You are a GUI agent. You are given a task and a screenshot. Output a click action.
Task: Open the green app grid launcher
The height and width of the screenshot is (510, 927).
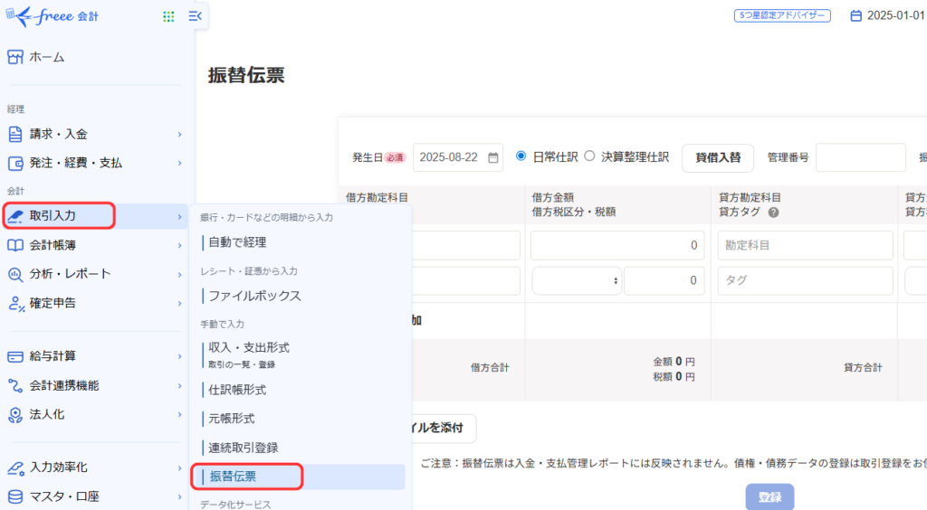pos(168,16)
